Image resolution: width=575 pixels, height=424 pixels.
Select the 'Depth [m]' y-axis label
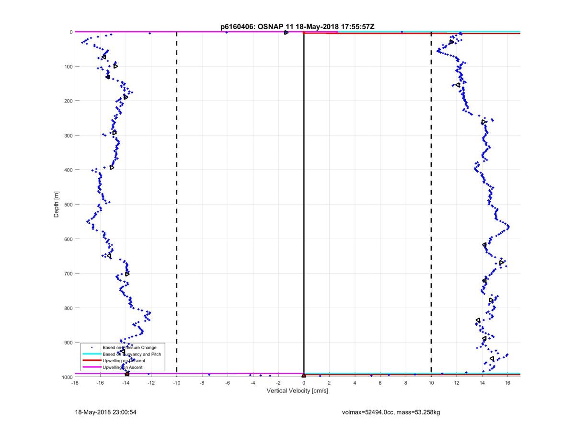coord(57,205)
